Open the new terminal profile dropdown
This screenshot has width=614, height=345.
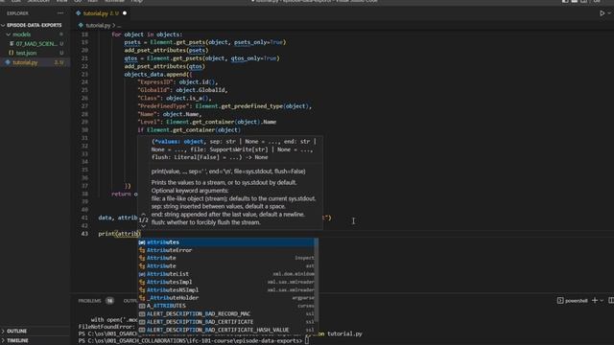[602, 301]
